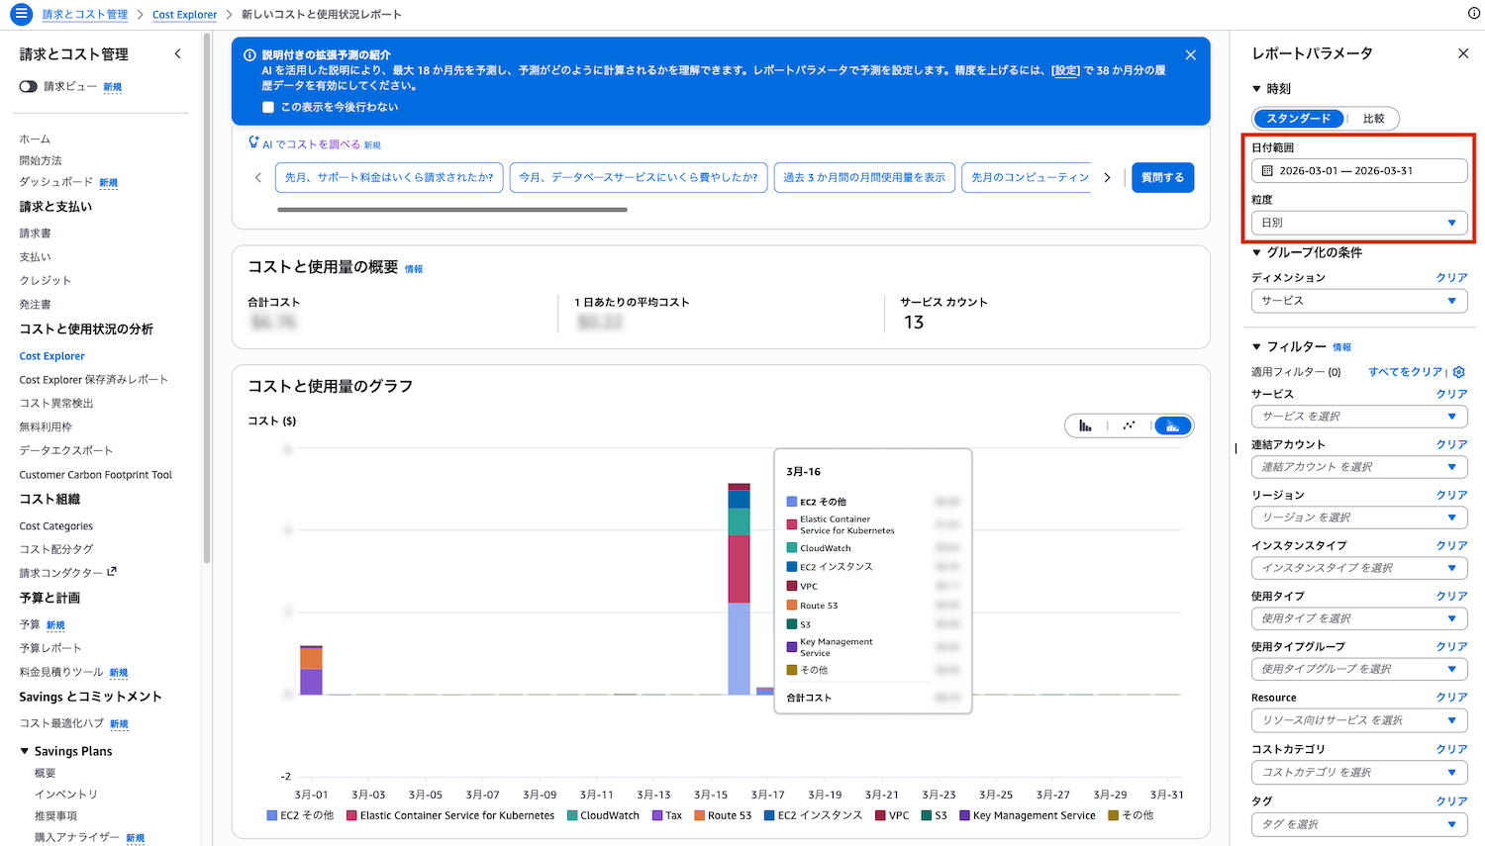Switch graph to bar chart view
The width and height of the screenshot is (1485, 846).
tap(1085, 425)
